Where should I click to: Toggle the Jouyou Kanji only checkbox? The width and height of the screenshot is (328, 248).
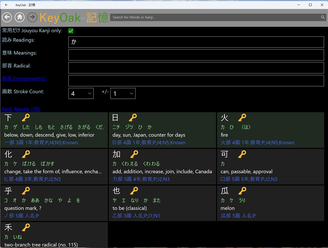pos(71,31)
